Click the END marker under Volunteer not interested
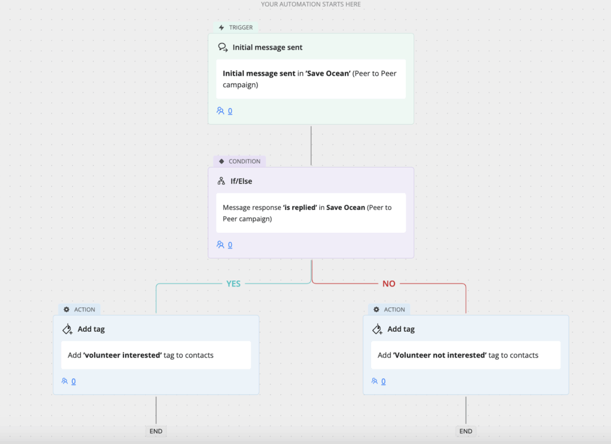Viewport: 611px width, 444px height. coord(465,431)
